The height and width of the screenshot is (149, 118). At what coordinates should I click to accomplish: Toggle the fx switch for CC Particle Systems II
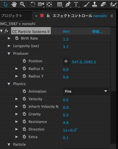pyautogui.click(x=7, y=31)
